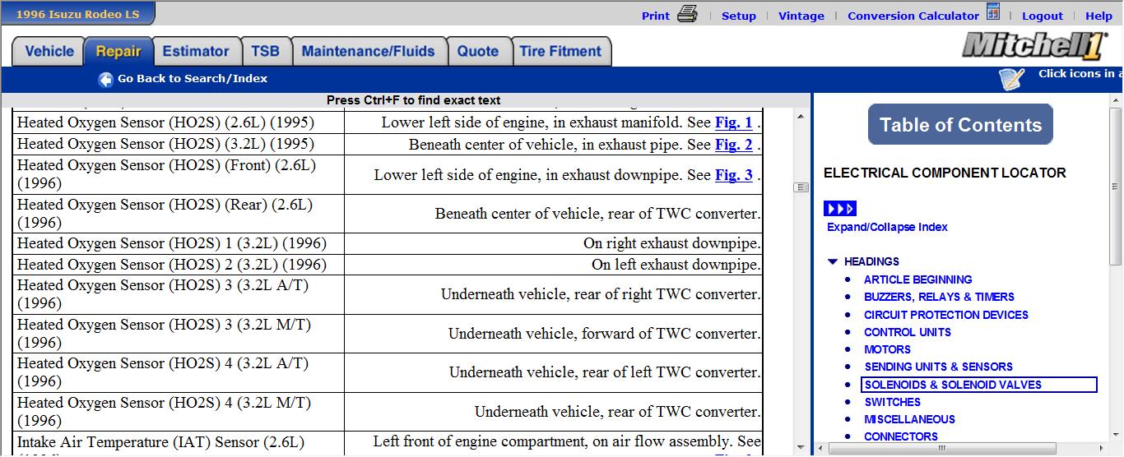Click the article vertical scrollbar thumb
Image resolution: width=1124 pixels, height=457 pixels.
[801, 187]
